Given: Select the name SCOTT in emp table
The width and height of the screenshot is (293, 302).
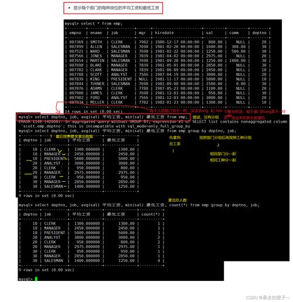Looking at the screenshot, I should 96,74.
